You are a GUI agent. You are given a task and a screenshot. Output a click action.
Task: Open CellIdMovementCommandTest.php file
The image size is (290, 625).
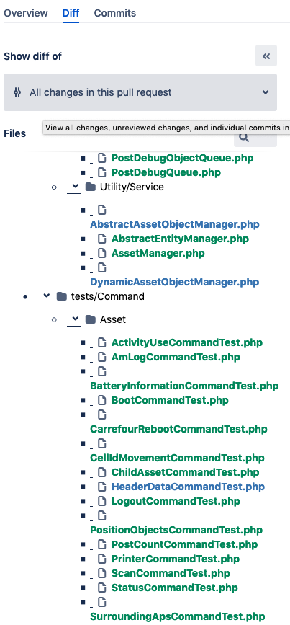pos(177,458)
